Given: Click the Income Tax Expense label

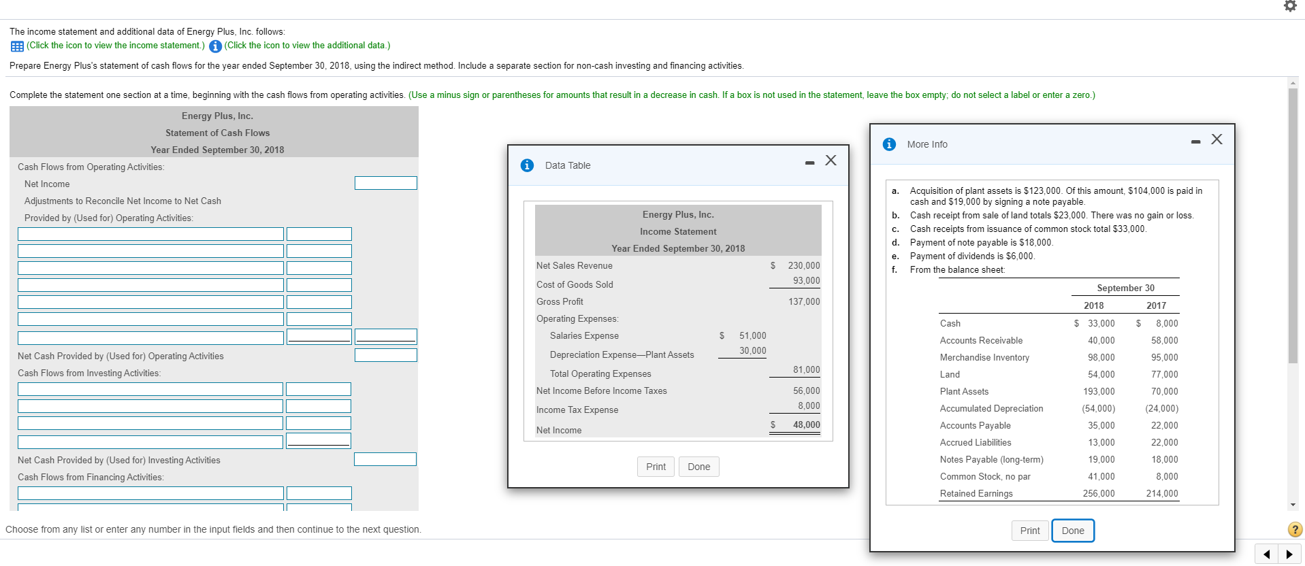Looking at the screenshot, I should (x=577, y=410).
